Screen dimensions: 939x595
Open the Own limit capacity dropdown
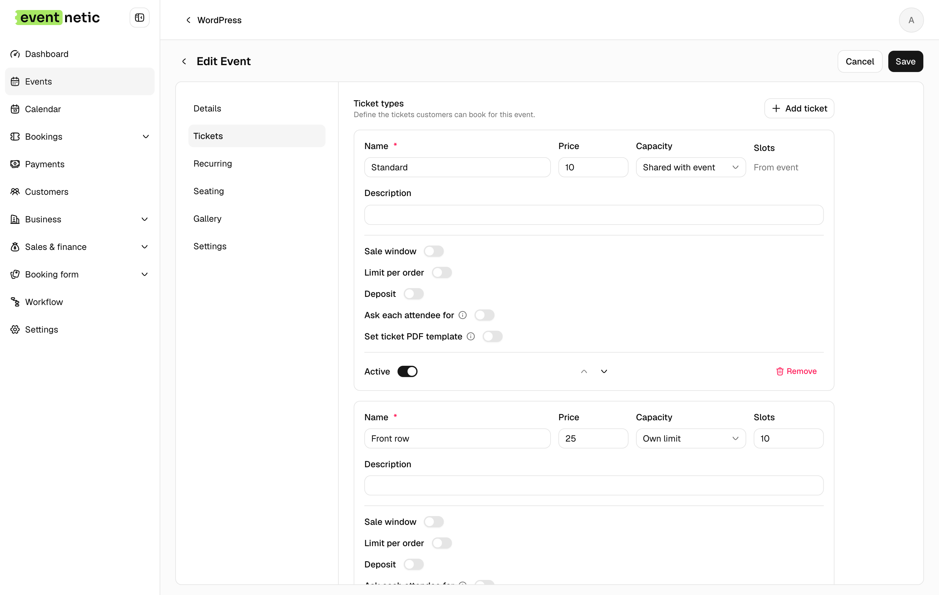tap(690, 438)
